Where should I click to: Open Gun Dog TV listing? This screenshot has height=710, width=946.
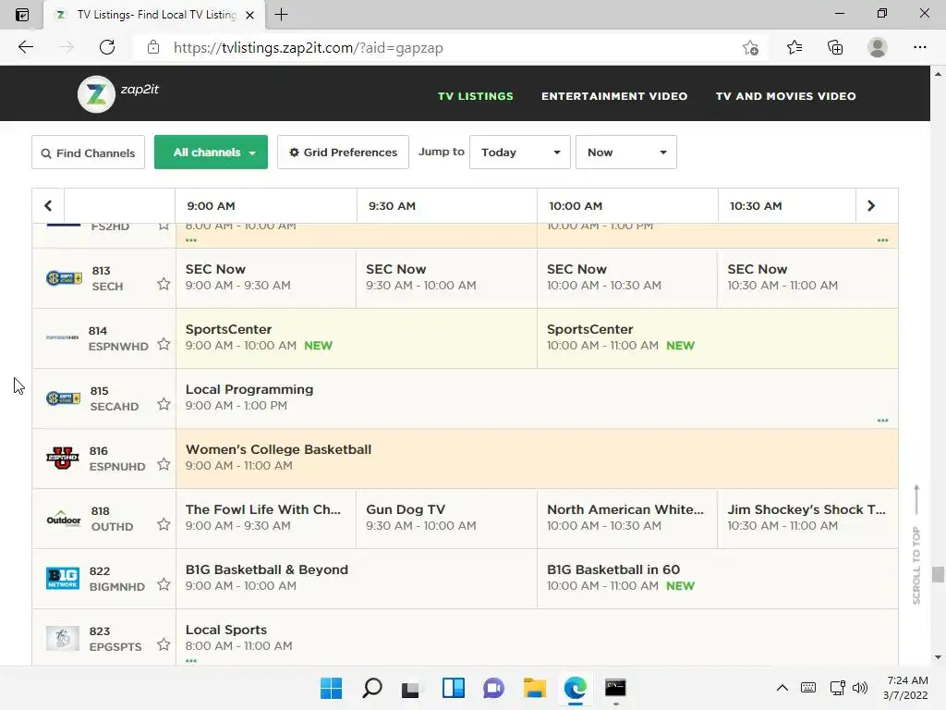pos(446,519)
